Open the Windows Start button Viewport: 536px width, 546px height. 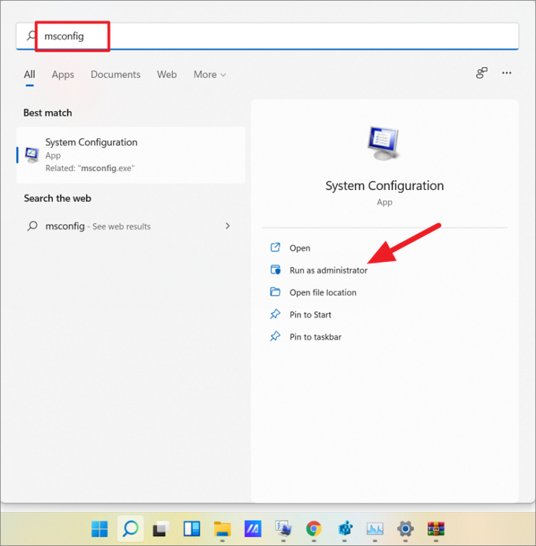[x=100, y=529]
